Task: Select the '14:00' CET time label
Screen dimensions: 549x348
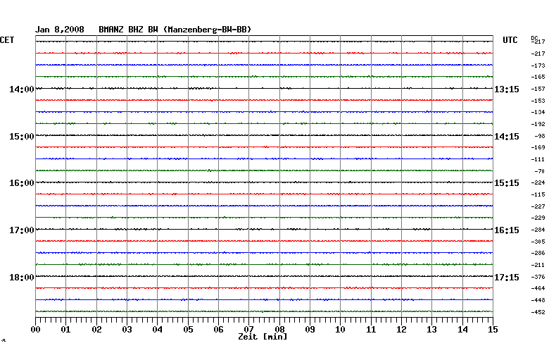Action: pos(22,89)
